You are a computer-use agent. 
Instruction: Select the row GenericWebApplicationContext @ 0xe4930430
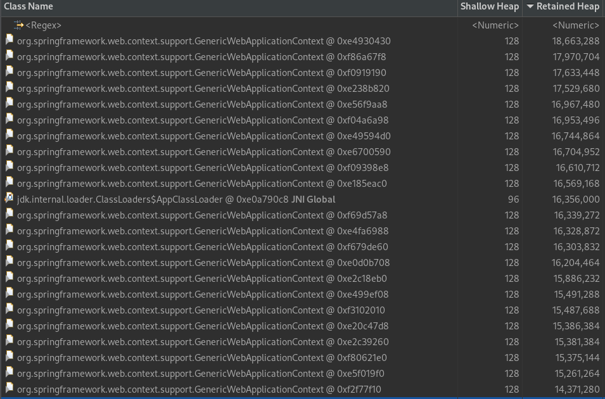click(303, 41)
